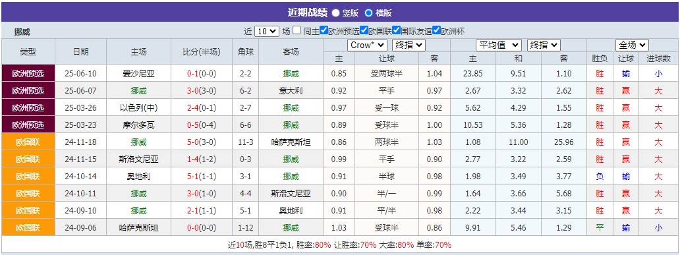The width and height of the screenshot is (680, 255).
Task: Uncheck the 欧洲杯 filter checkbox
Action: click(x=437, y=31)
